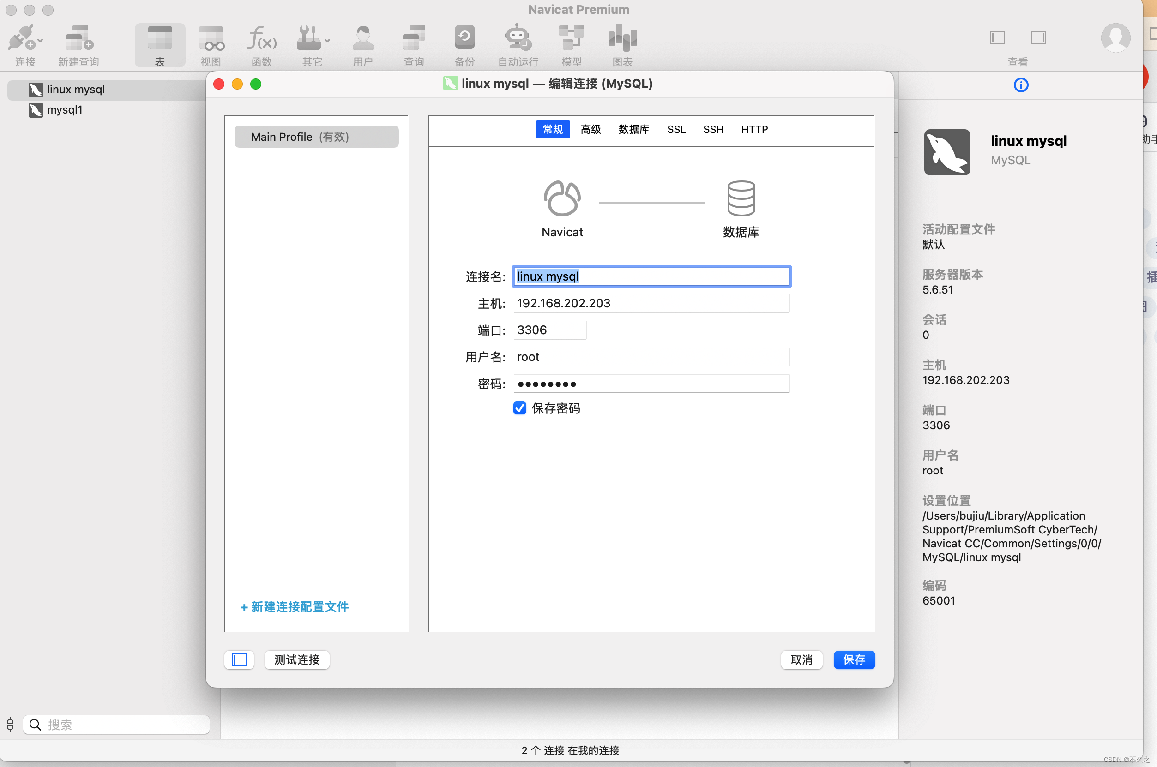This screenshot has width=1157, height=767.
Task: Switch to the 常规 General tab
Action: pos(553,130)
